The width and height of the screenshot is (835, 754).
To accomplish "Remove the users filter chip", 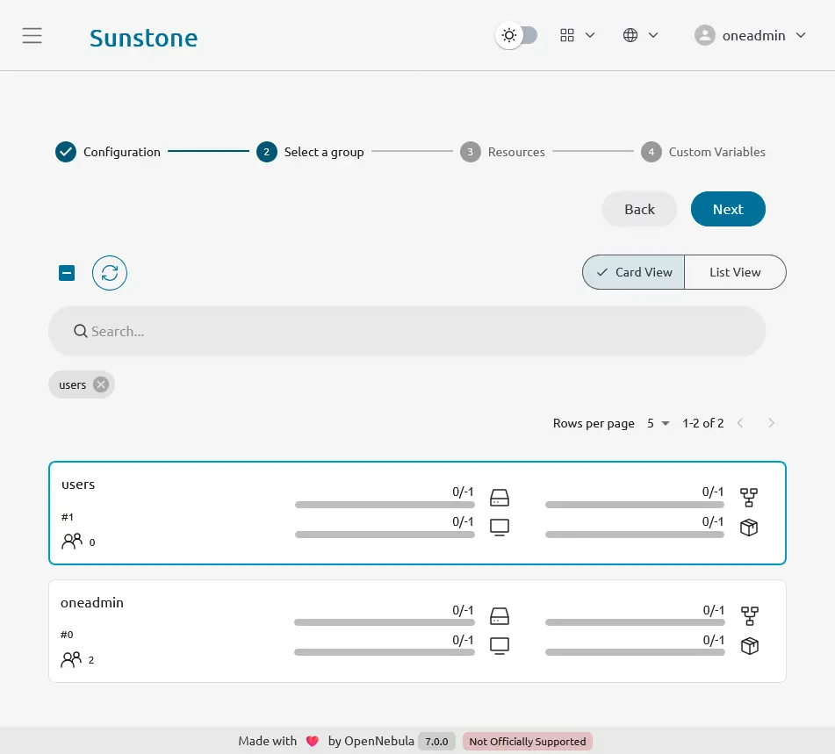I will coord(101,384).
